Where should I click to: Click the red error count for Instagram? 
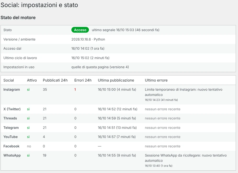[x=75, y=89]
